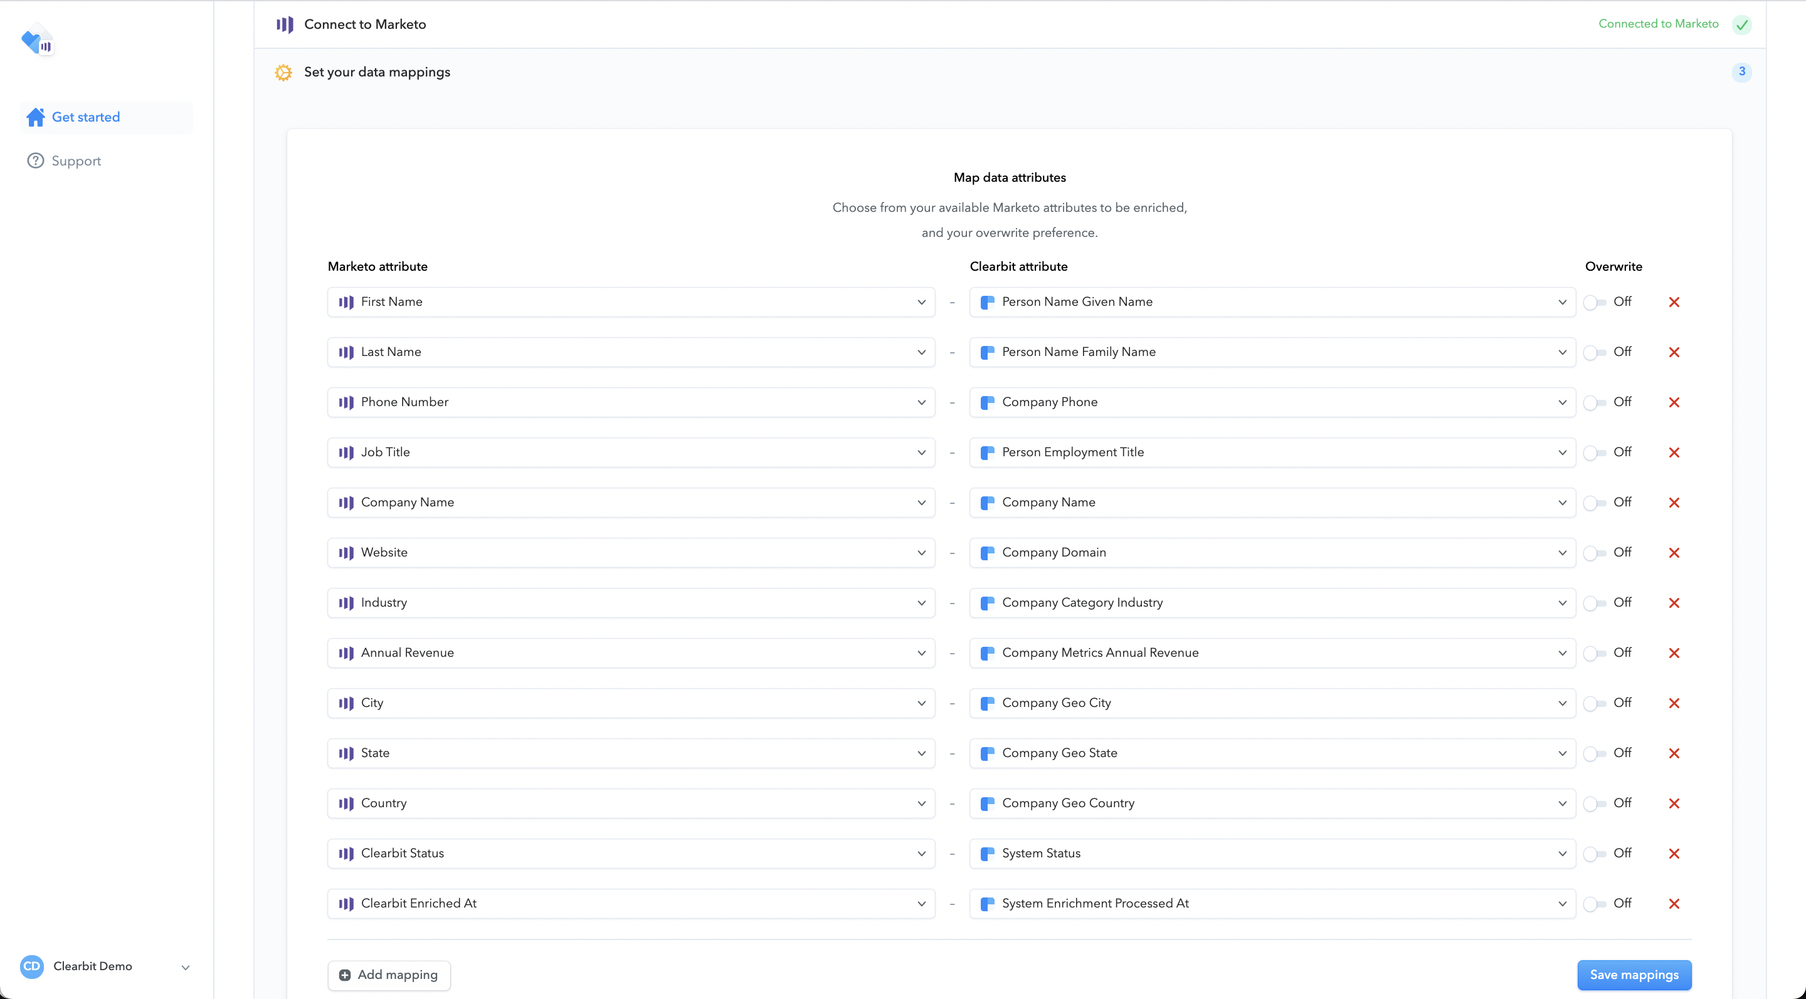This screenshot has width=1806, height=999.
Task: Remove the Last Name mapping row
Action: (x=1674, y=352)
